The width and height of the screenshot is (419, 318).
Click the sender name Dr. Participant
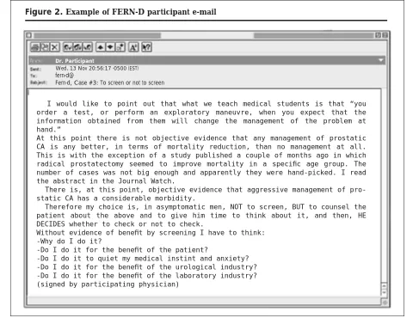tap(75, 61)
